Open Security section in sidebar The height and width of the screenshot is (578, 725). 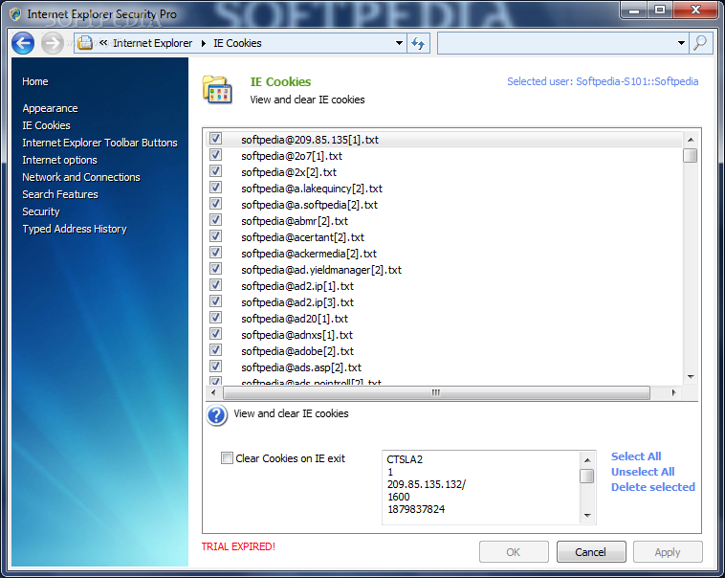pyautogui.click(x=41, y=211)
